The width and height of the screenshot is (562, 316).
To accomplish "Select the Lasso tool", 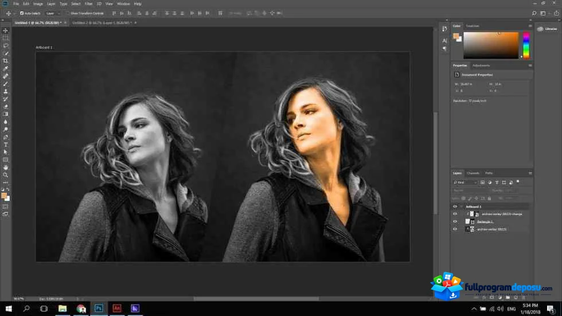I will [5, 46].
